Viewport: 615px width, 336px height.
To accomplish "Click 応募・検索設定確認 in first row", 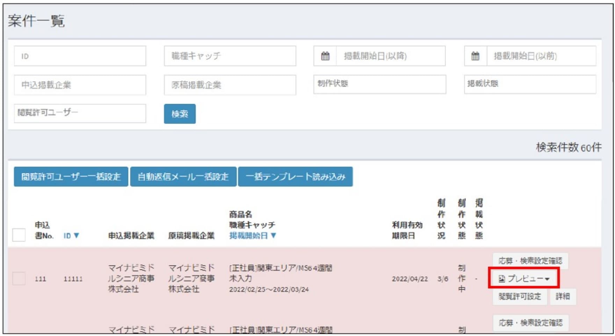I will coord(530,261).
